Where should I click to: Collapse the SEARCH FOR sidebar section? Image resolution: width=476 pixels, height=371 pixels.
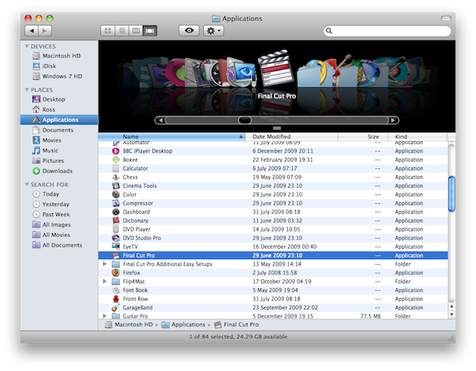(x=27, y=185)
